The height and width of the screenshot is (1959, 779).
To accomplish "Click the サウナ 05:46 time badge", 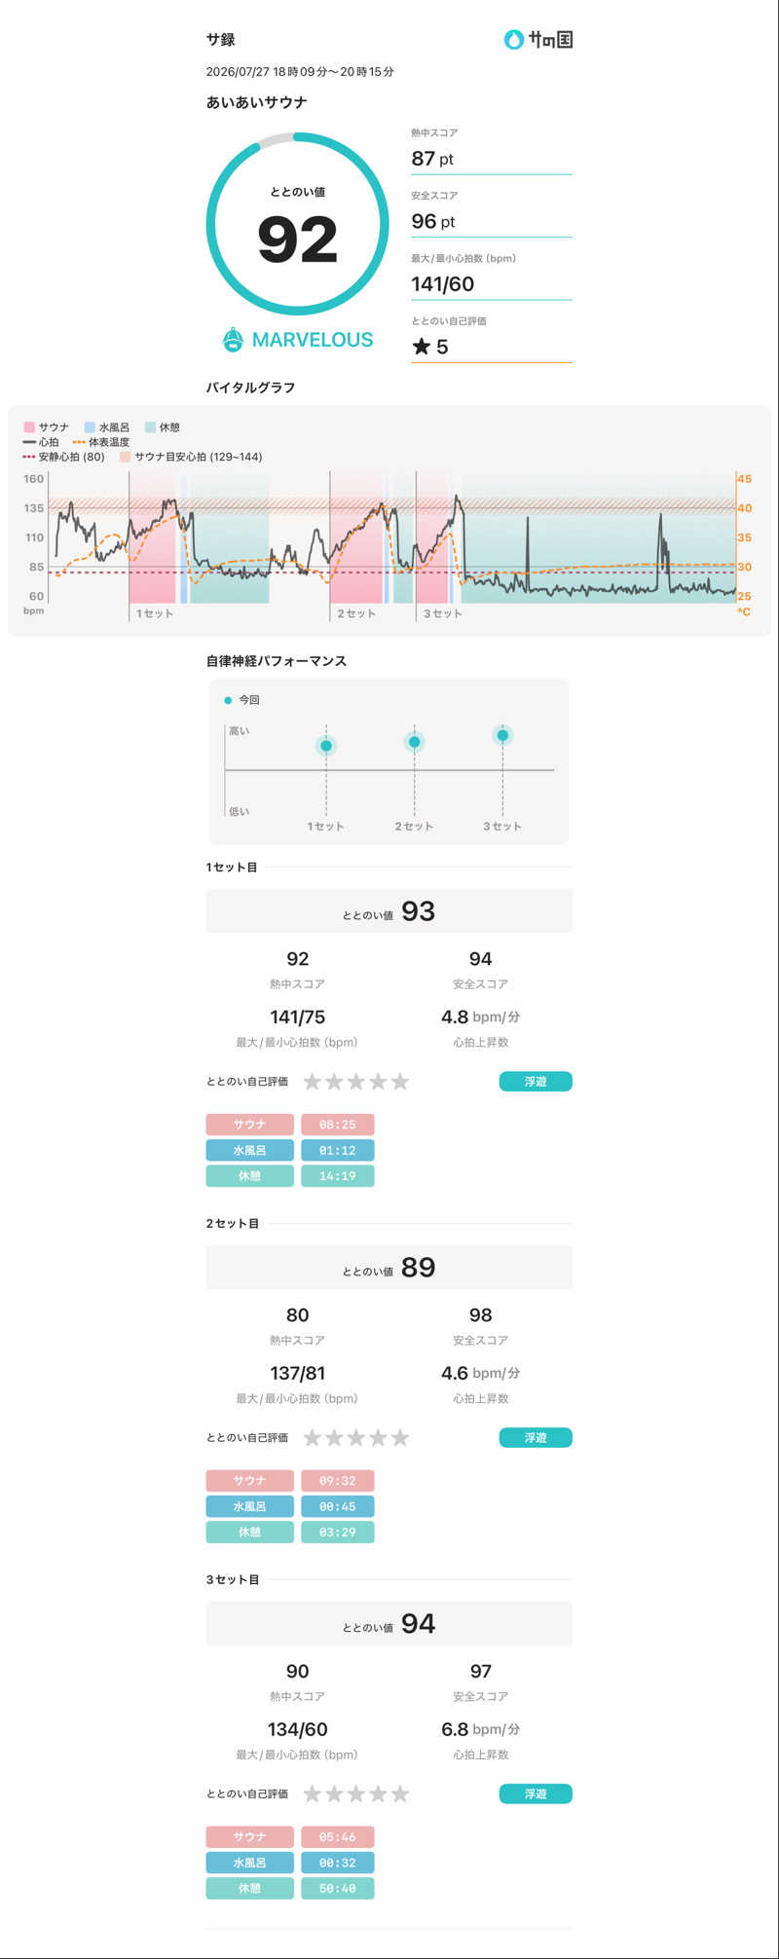I will pyautogui.click(x=338, y=1837).
